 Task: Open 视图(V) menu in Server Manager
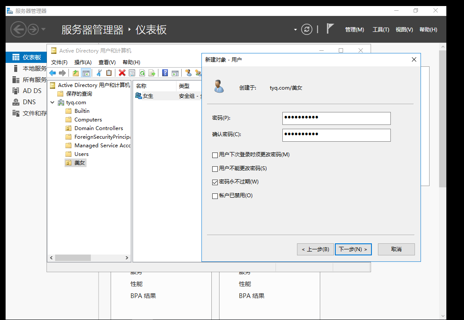coord(404,30)
